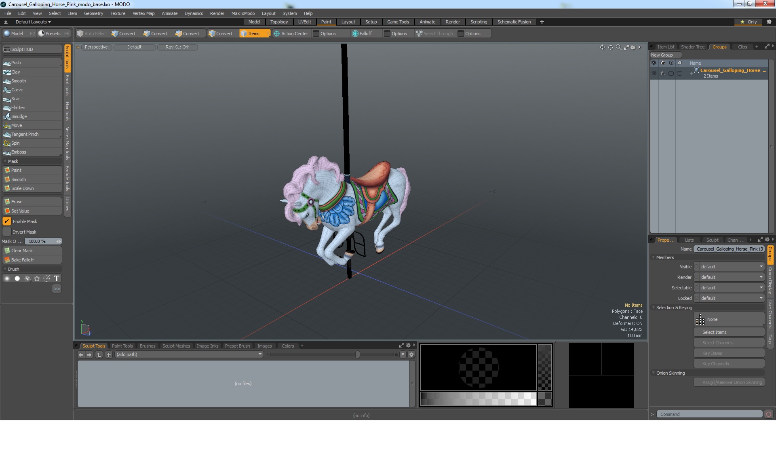Open the Default Layouts dropdown
The image size is (776, 468).
[33, 22]
